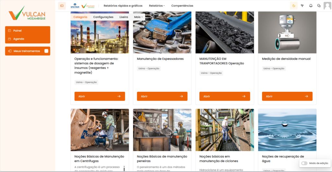Click the Spectrum logo in the top bar
This screenshot has width=332, height=172.
tap(75, 6)
